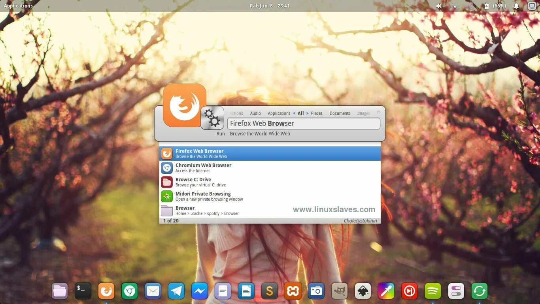Open the color picker dock icon
The height and width of the screenshot is (304, 540).
386,291
